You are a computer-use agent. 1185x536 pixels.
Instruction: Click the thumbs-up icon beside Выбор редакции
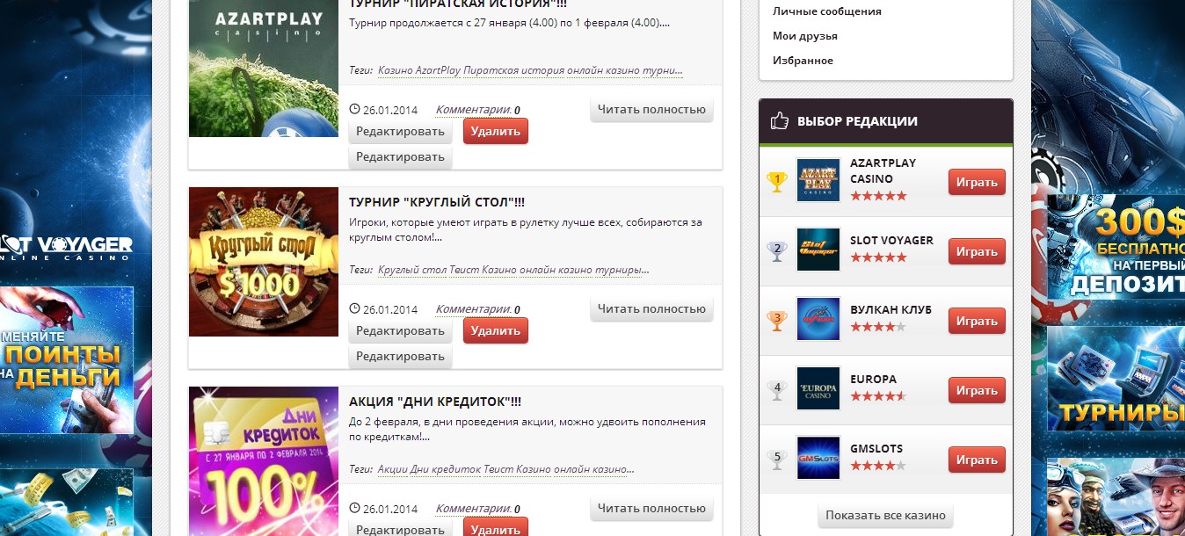(x=779, y=121)
